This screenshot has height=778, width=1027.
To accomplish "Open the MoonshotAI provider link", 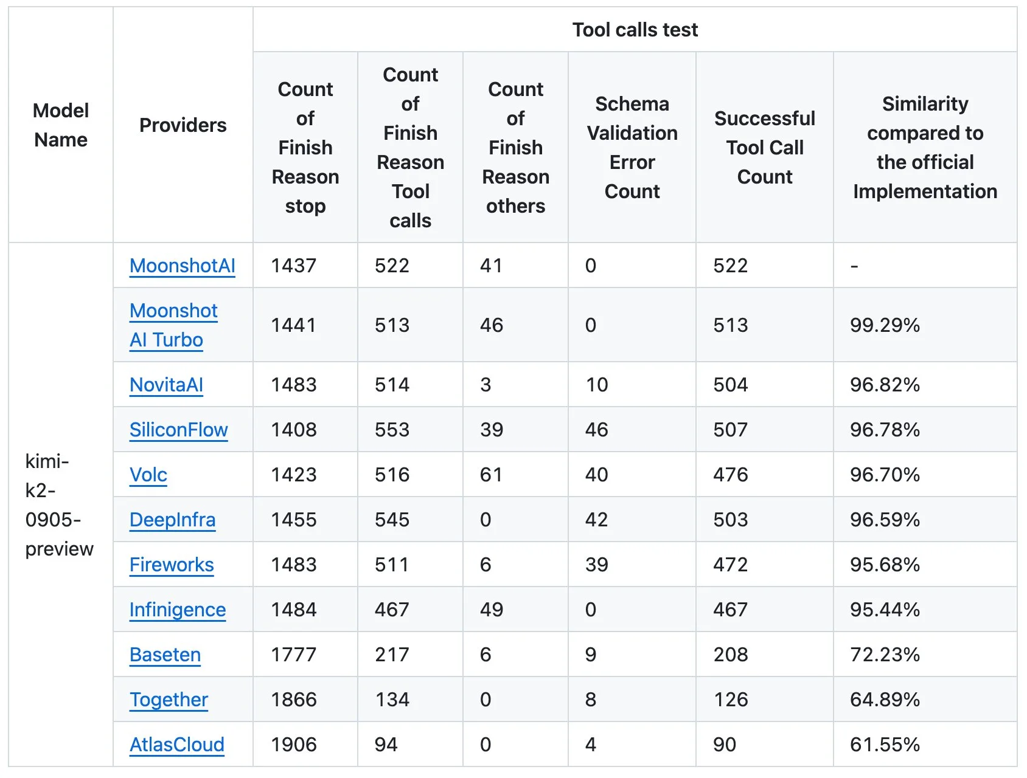I will [182, 266].
